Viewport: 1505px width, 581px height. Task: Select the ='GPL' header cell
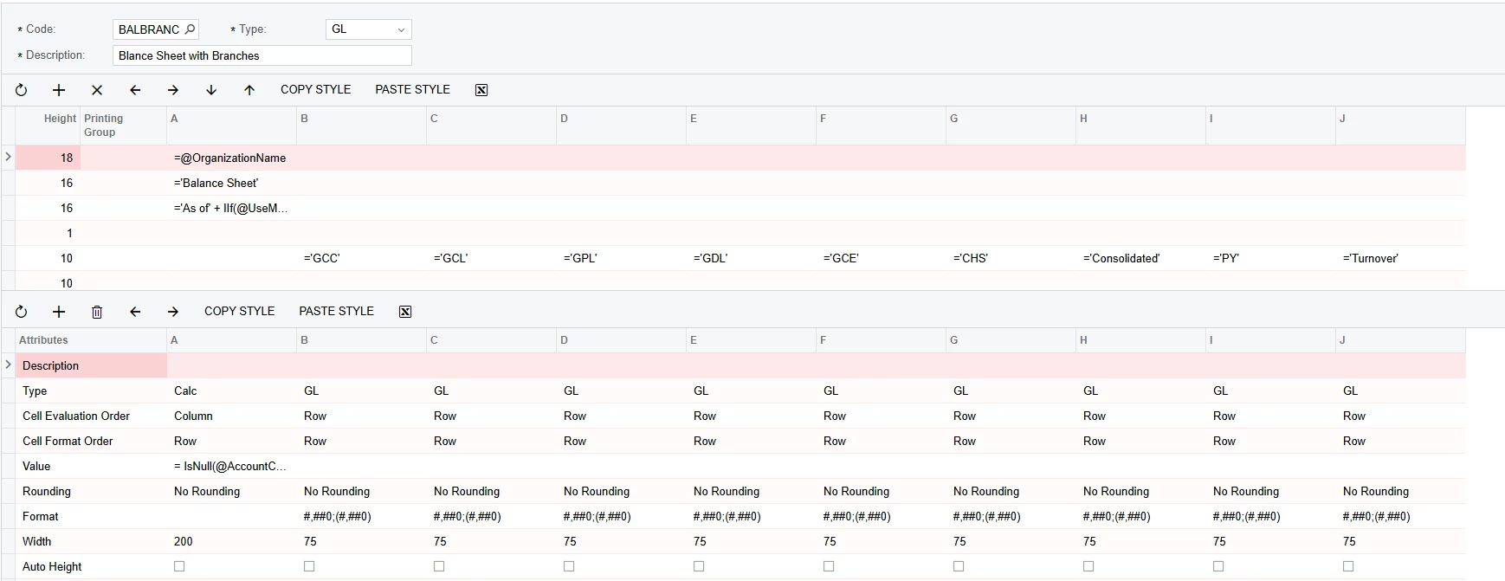click(x=621, y=258)
